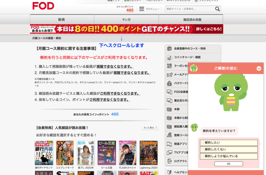Click the large green mascot image
Image resolution: width=266 pixels, height=175 pixels.
pos(231,92)
